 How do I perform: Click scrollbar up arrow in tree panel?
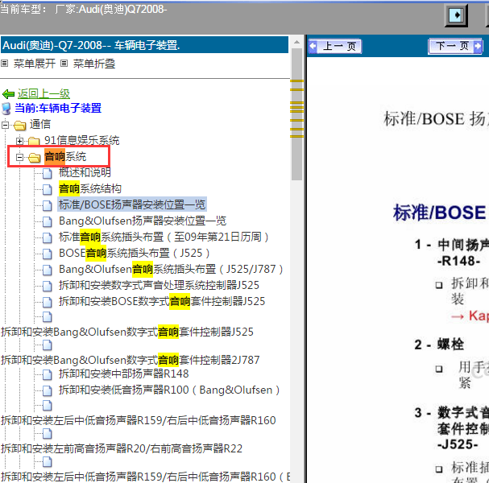pyautogui.click(x=296, y=42)
